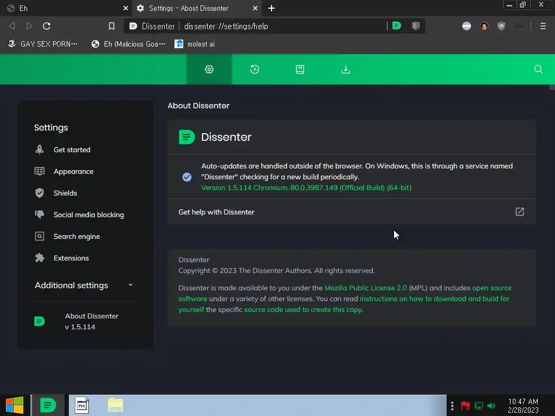Screen dimensions: 555x416
Task: Open the striped flag extension icon
Action: (467, 26)
